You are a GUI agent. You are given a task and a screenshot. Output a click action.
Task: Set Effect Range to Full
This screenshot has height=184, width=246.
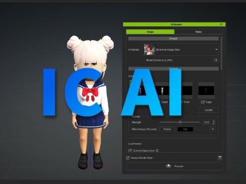pos(185,129)
